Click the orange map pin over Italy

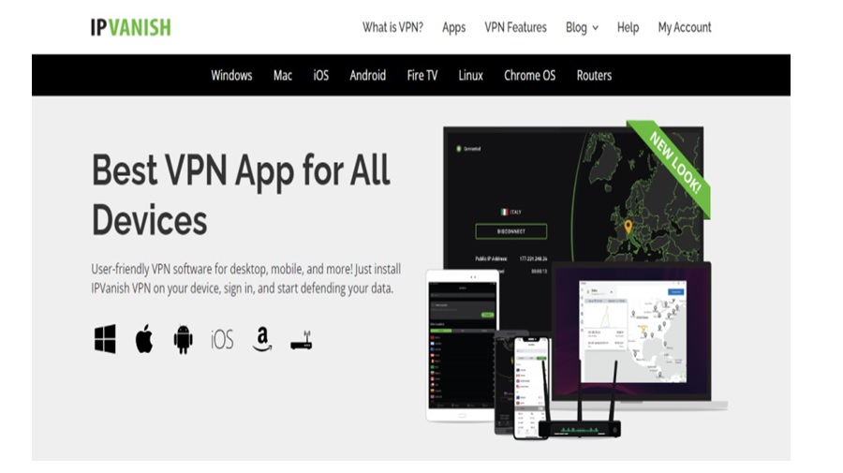click(628, 227)
